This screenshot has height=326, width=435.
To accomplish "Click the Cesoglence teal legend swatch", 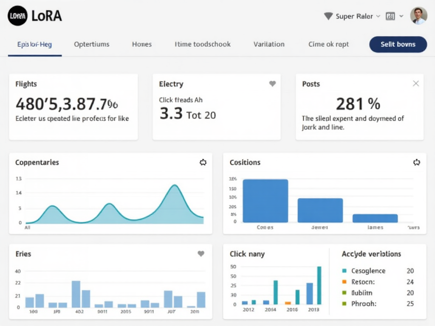I will (x=345, y=271).
